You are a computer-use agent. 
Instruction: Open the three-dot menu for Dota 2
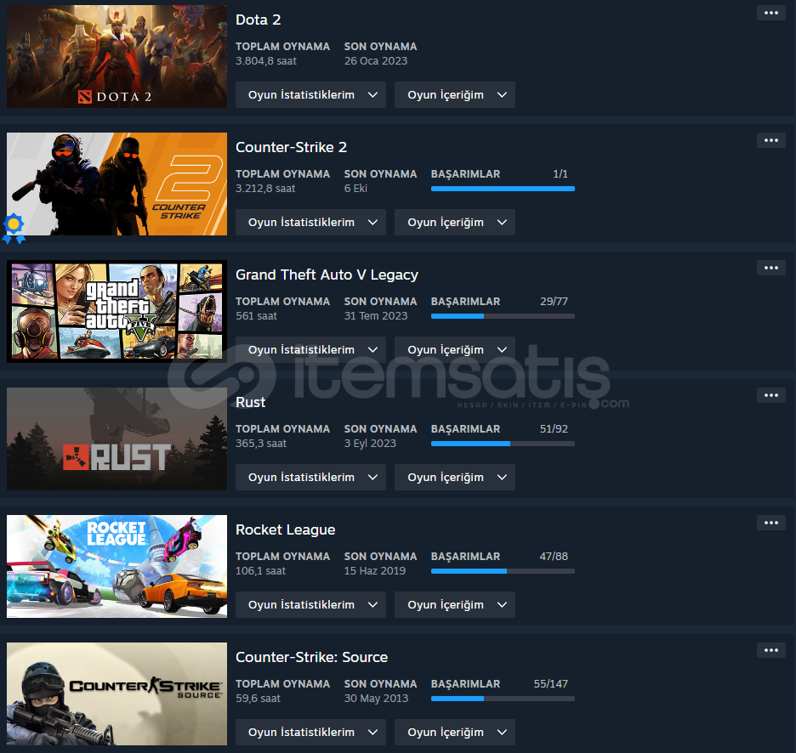click(x=770, y=14)
